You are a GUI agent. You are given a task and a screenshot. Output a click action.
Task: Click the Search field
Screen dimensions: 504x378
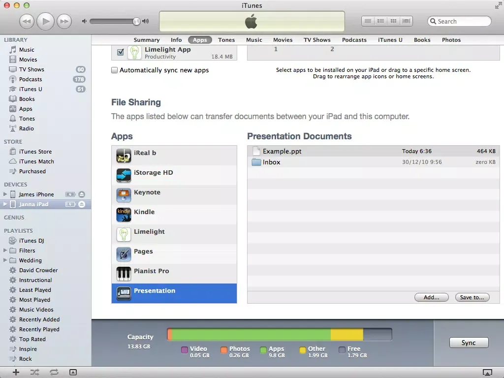(x=459, y=21)
